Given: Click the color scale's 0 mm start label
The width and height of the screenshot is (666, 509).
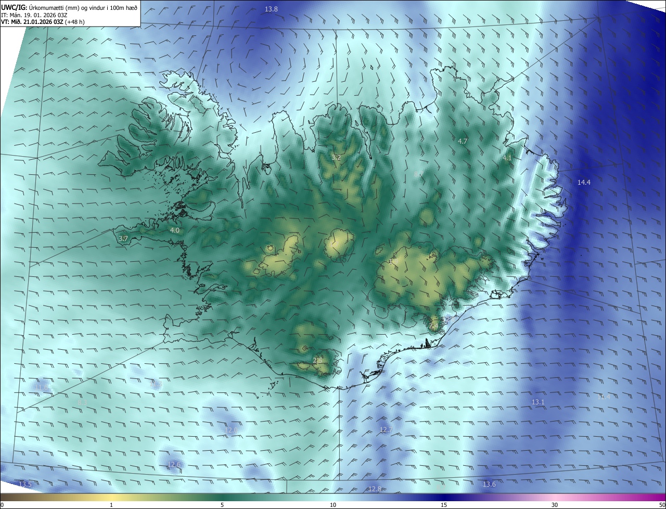Looking at the screenshot, I should (x=2, y=505).
